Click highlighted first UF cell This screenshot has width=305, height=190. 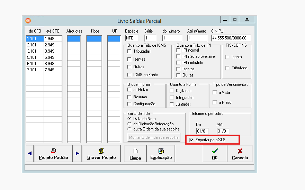coord(114,38)
